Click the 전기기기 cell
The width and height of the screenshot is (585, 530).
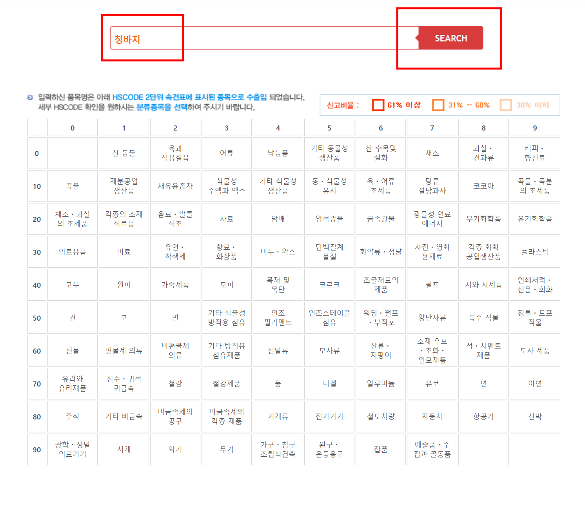click(x=329, y=417)
